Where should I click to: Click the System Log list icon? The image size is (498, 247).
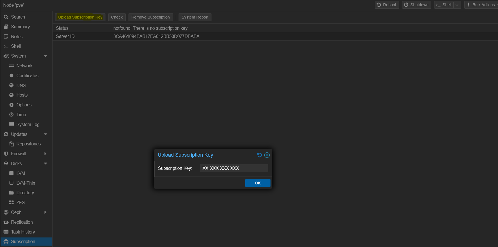pyautogui.click(x=12, y=124)
